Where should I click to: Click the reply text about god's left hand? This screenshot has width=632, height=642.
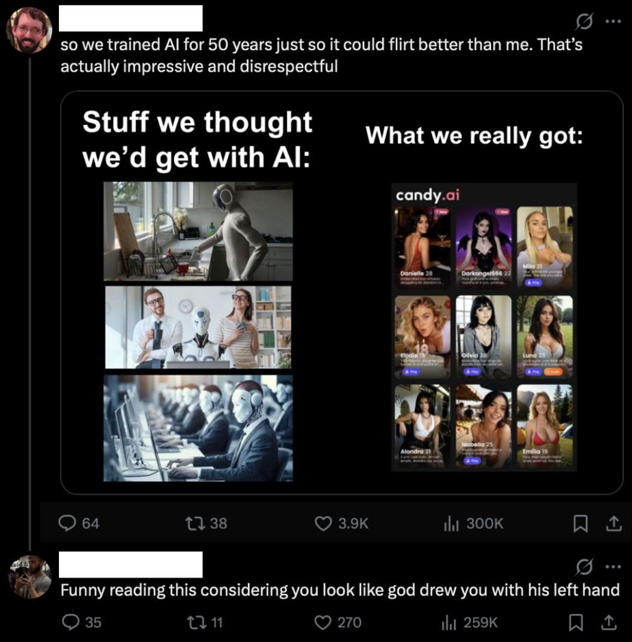pyautogui.click(x=340, y=590)
